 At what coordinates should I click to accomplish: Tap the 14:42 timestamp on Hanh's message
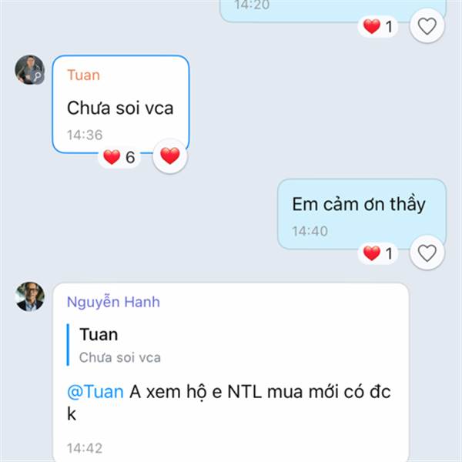(85, 448)
